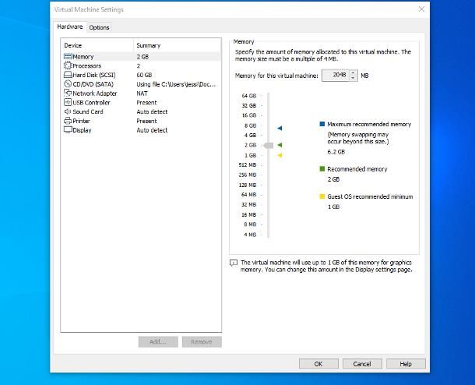Switch to the Hardware tab
475x385 pixels.
[70, 26]
